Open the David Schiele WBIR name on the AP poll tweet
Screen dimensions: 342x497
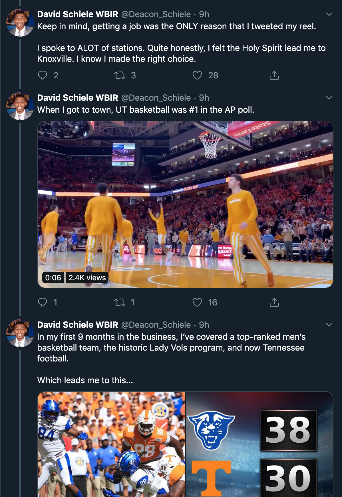[x=78, y=98]
